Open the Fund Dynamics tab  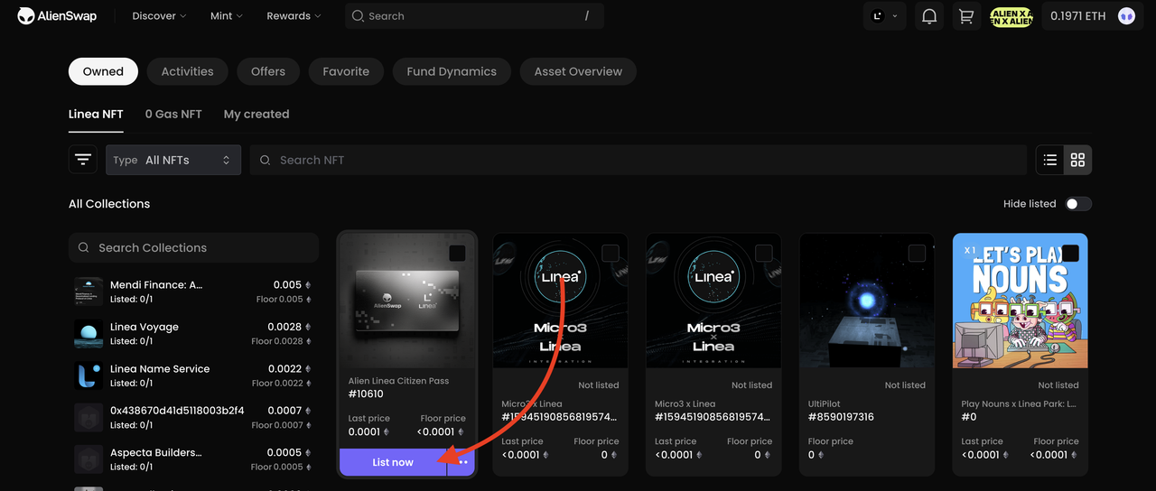pyautogui.click(x=452, y=71)
